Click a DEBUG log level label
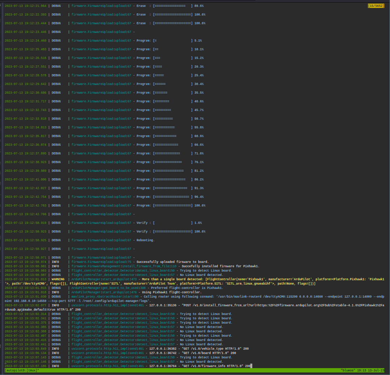This screenshot has width=390, height=375. point(56,6)
